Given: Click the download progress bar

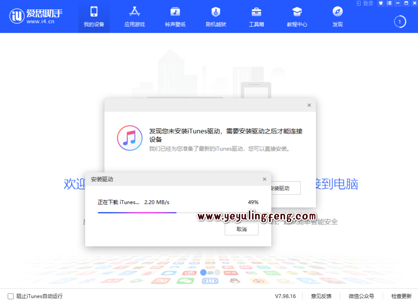Looking at the screenshot, I should coord(178,213).
